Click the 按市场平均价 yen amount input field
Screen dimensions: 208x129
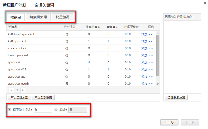click(43, 110)
